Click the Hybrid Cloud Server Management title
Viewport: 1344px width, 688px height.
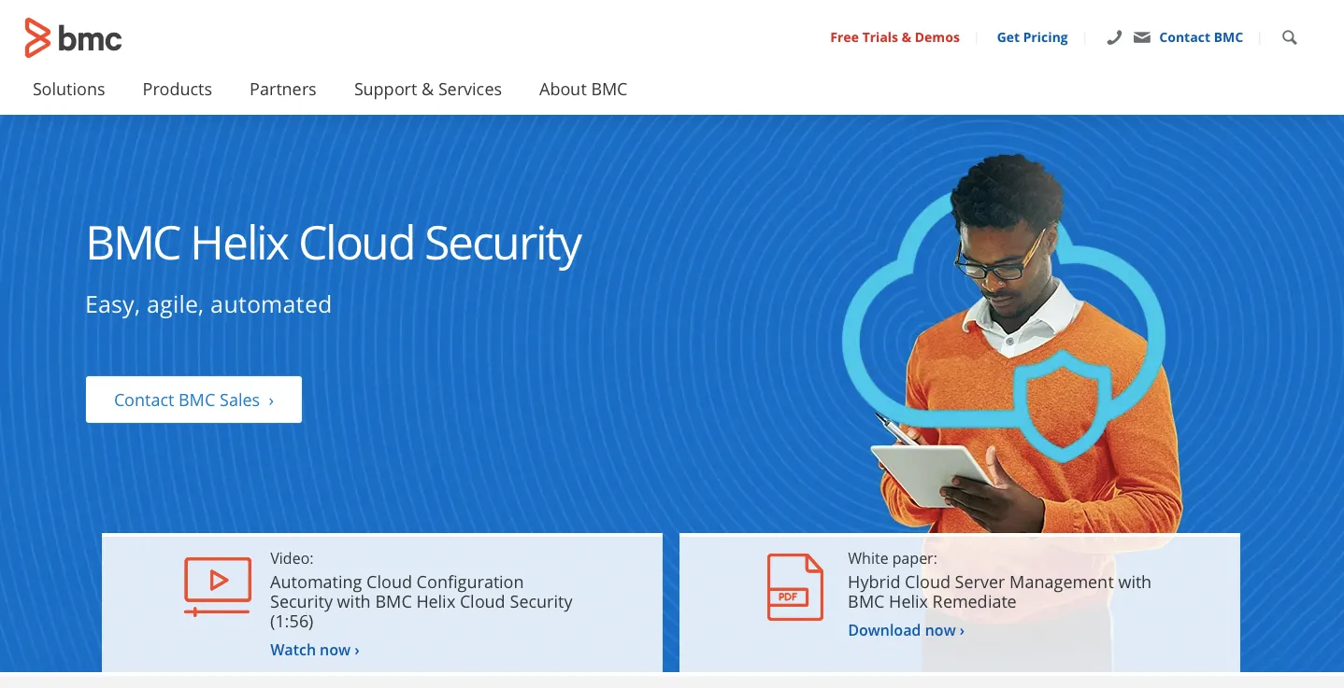[x=999, y=592]
